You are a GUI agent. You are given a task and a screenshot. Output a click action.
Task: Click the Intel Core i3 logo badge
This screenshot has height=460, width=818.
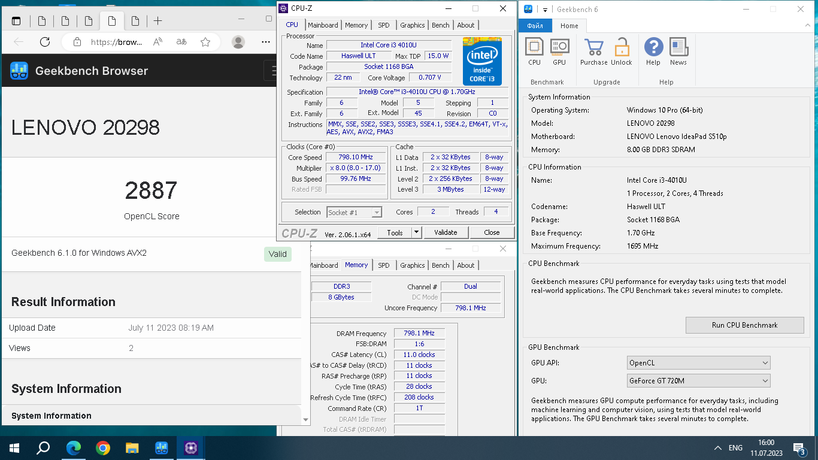(482, 61)
